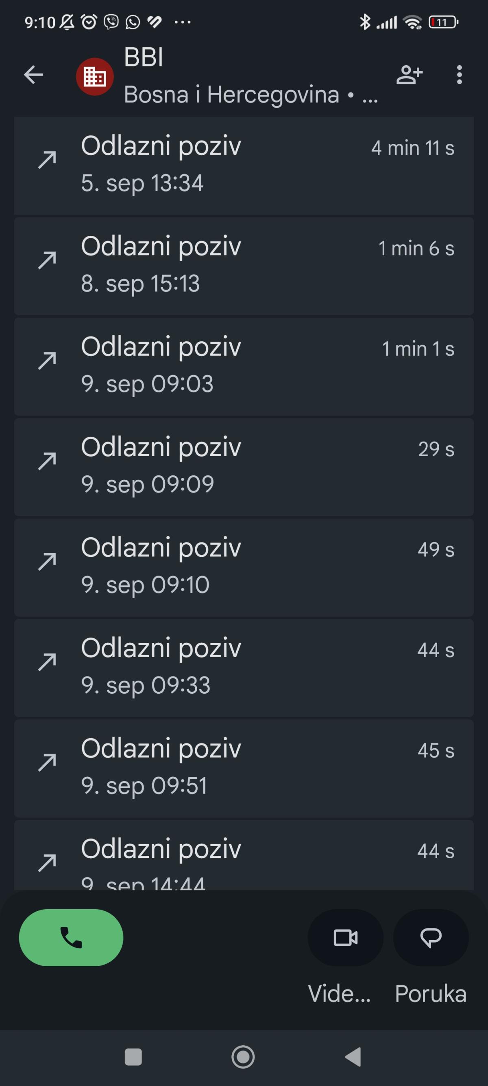Start a video call
The height and width of the screenshot is (1086, 488).
click(345, 938)
